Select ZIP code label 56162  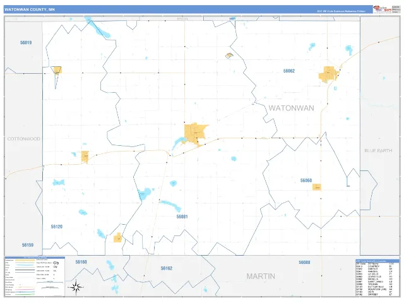(x=167, y=268)
